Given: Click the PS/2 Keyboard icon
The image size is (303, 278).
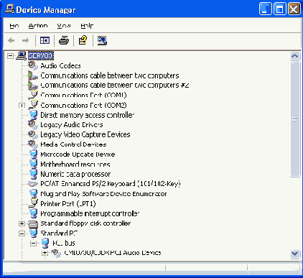Looking at the screenshot, I should pos(33,184).
